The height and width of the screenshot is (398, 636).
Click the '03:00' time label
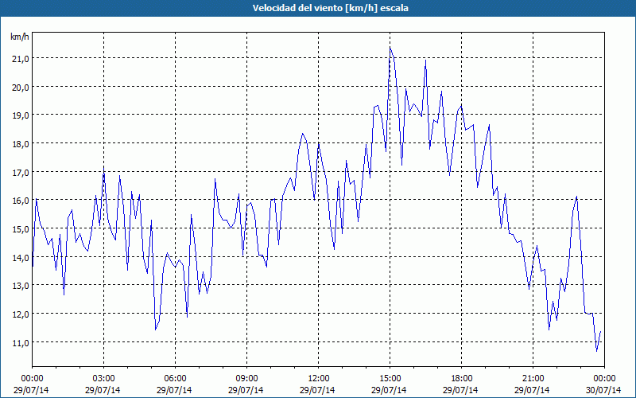click(103, 379)
